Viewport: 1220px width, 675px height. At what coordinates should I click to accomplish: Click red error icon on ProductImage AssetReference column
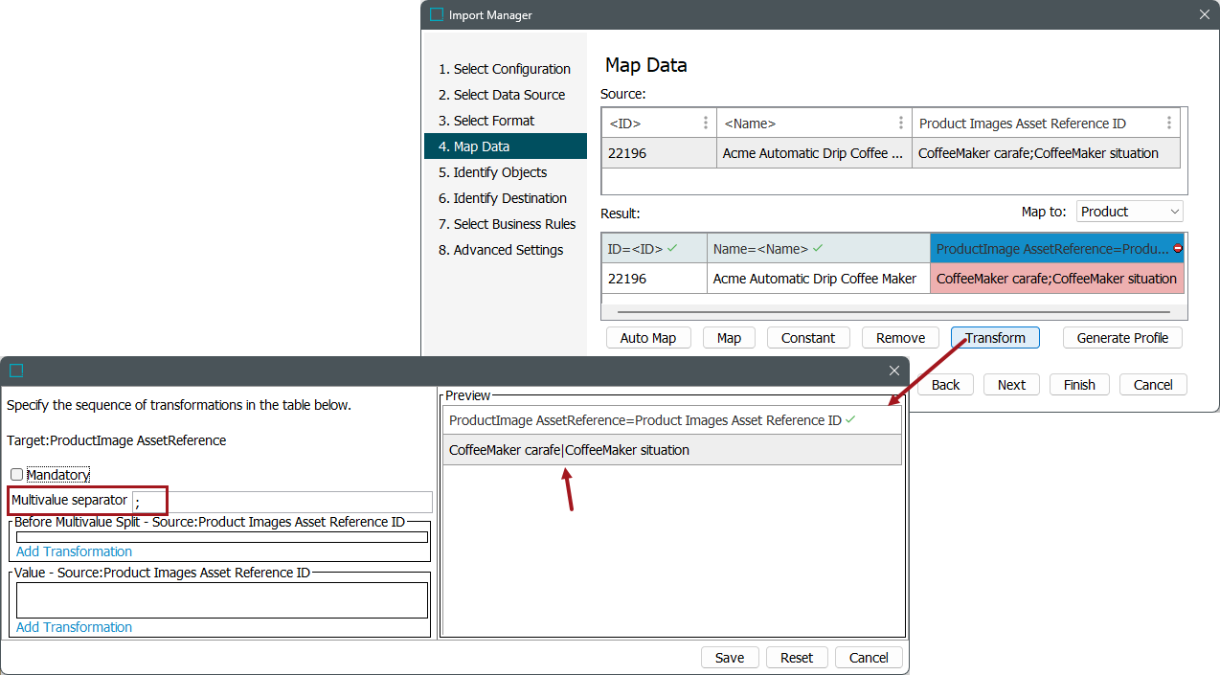coord(1177,249)
